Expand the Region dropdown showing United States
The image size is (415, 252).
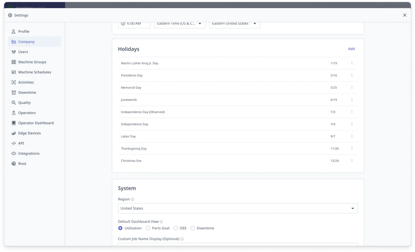(x=238, y=208)
